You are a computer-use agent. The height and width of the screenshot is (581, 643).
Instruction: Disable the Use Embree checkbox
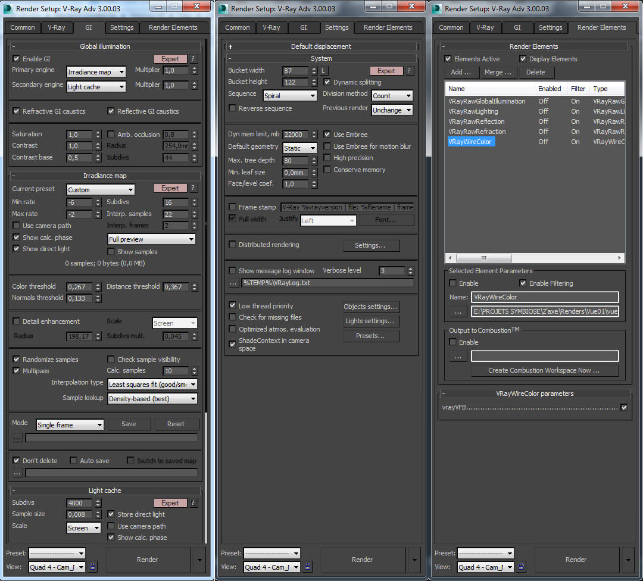[327, 134]
